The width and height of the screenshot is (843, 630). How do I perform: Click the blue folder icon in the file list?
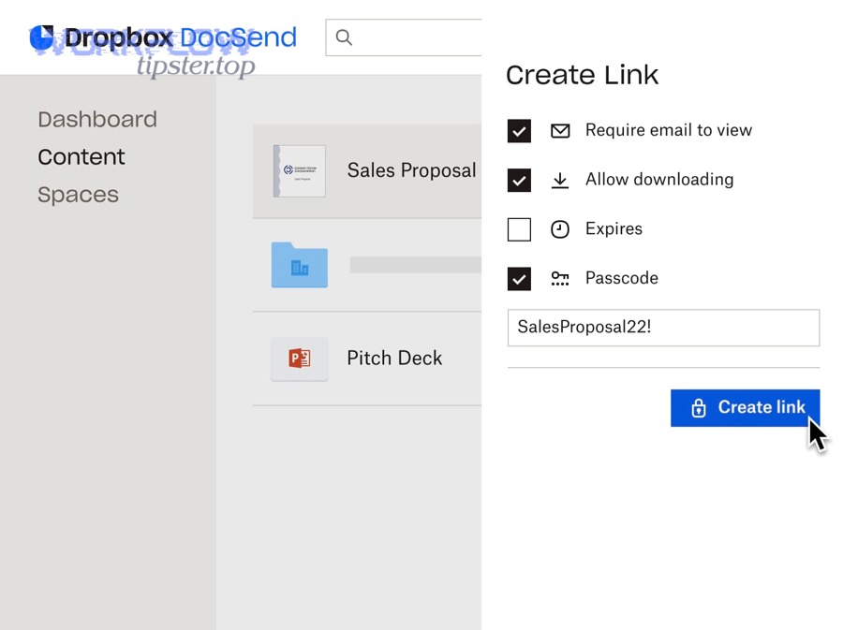(299, 265)
